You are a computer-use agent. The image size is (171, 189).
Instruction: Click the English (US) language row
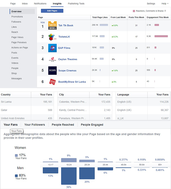click(x=143, y=102)
